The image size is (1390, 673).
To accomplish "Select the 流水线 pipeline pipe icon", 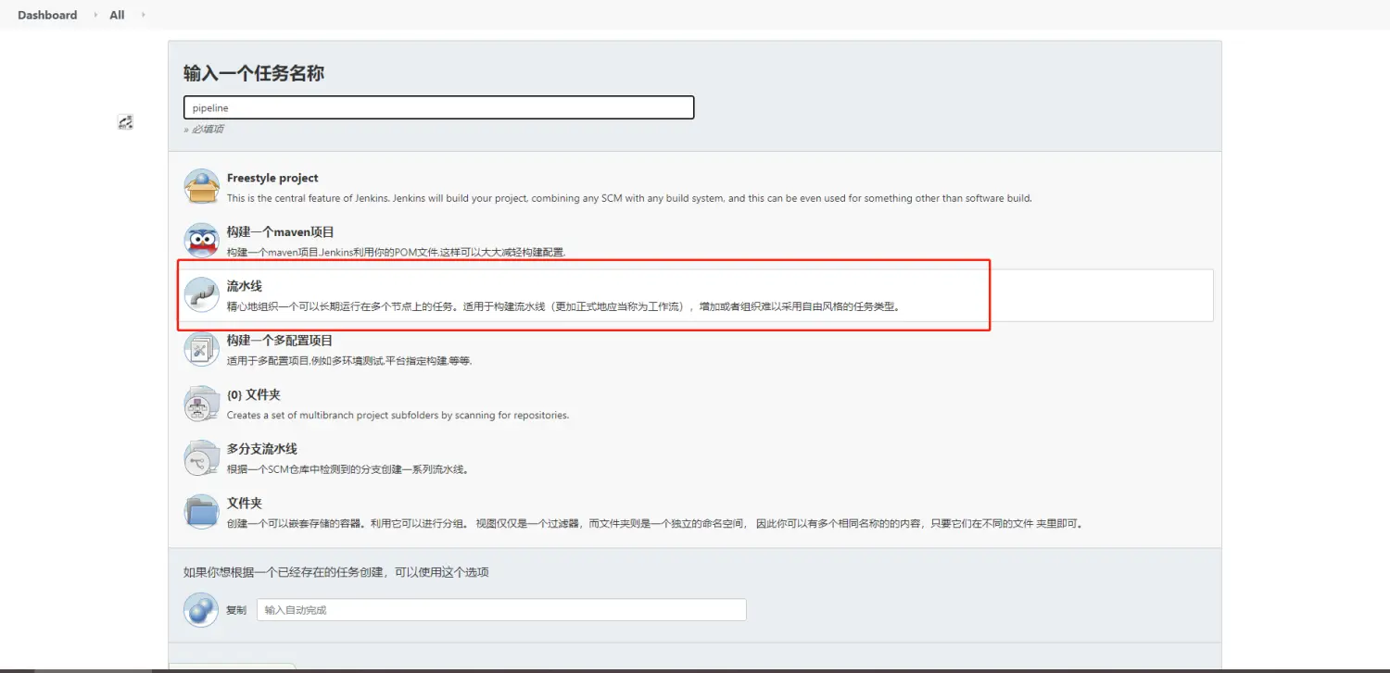I will [x=201, y=295].
